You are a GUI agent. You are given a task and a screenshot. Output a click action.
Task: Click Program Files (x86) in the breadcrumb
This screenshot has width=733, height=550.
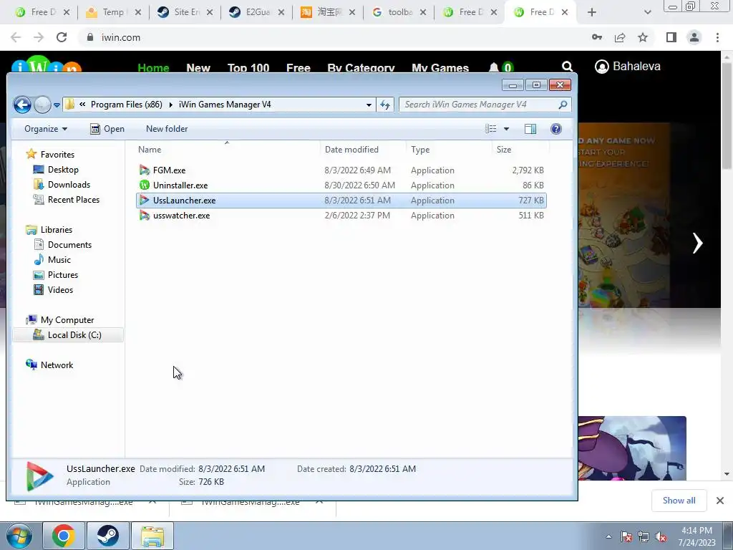pyautogui.click(x=126, y=105)
